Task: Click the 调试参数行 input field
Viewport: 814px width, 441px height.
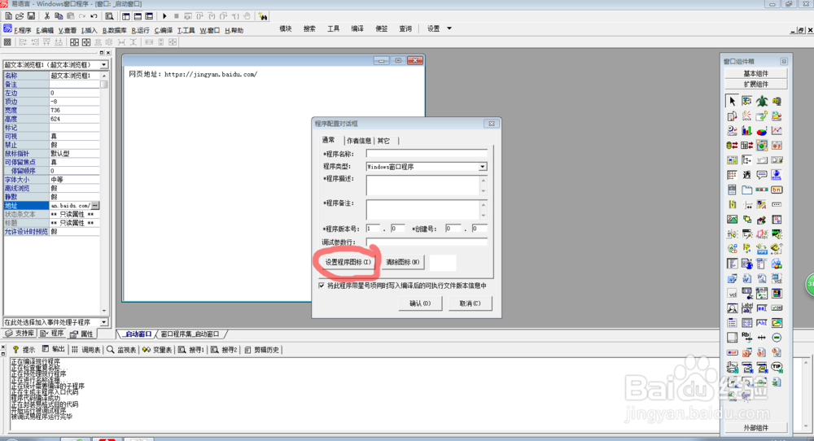Action: [x=427, y=242]
